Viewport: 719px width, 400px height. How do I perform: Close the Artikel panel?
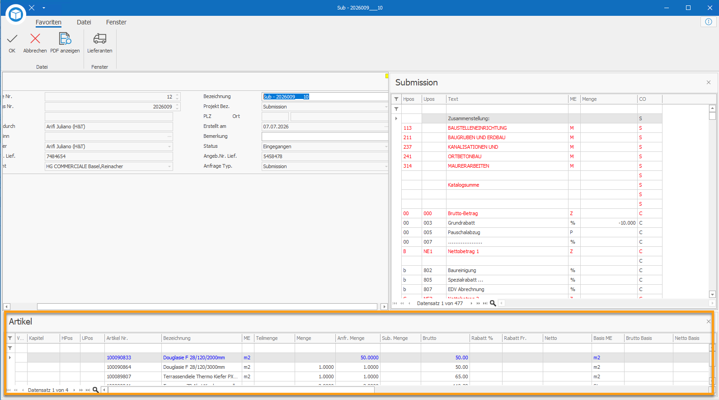[x=709, y=321]
